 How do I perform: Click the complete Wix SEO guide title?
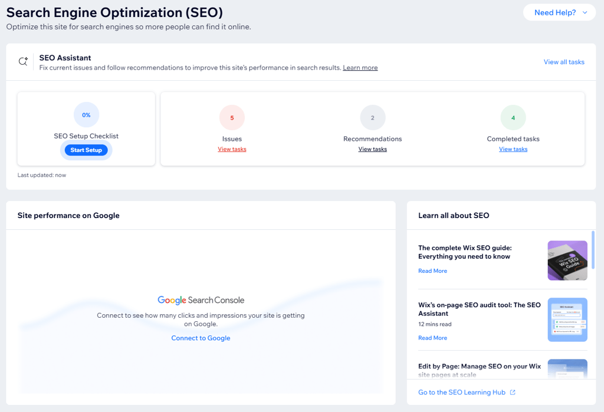click(465, 252)
